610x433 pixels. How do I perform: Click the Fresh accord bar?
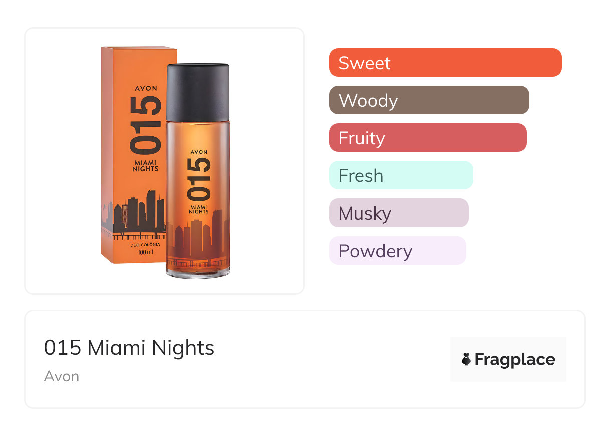(401, 175)
